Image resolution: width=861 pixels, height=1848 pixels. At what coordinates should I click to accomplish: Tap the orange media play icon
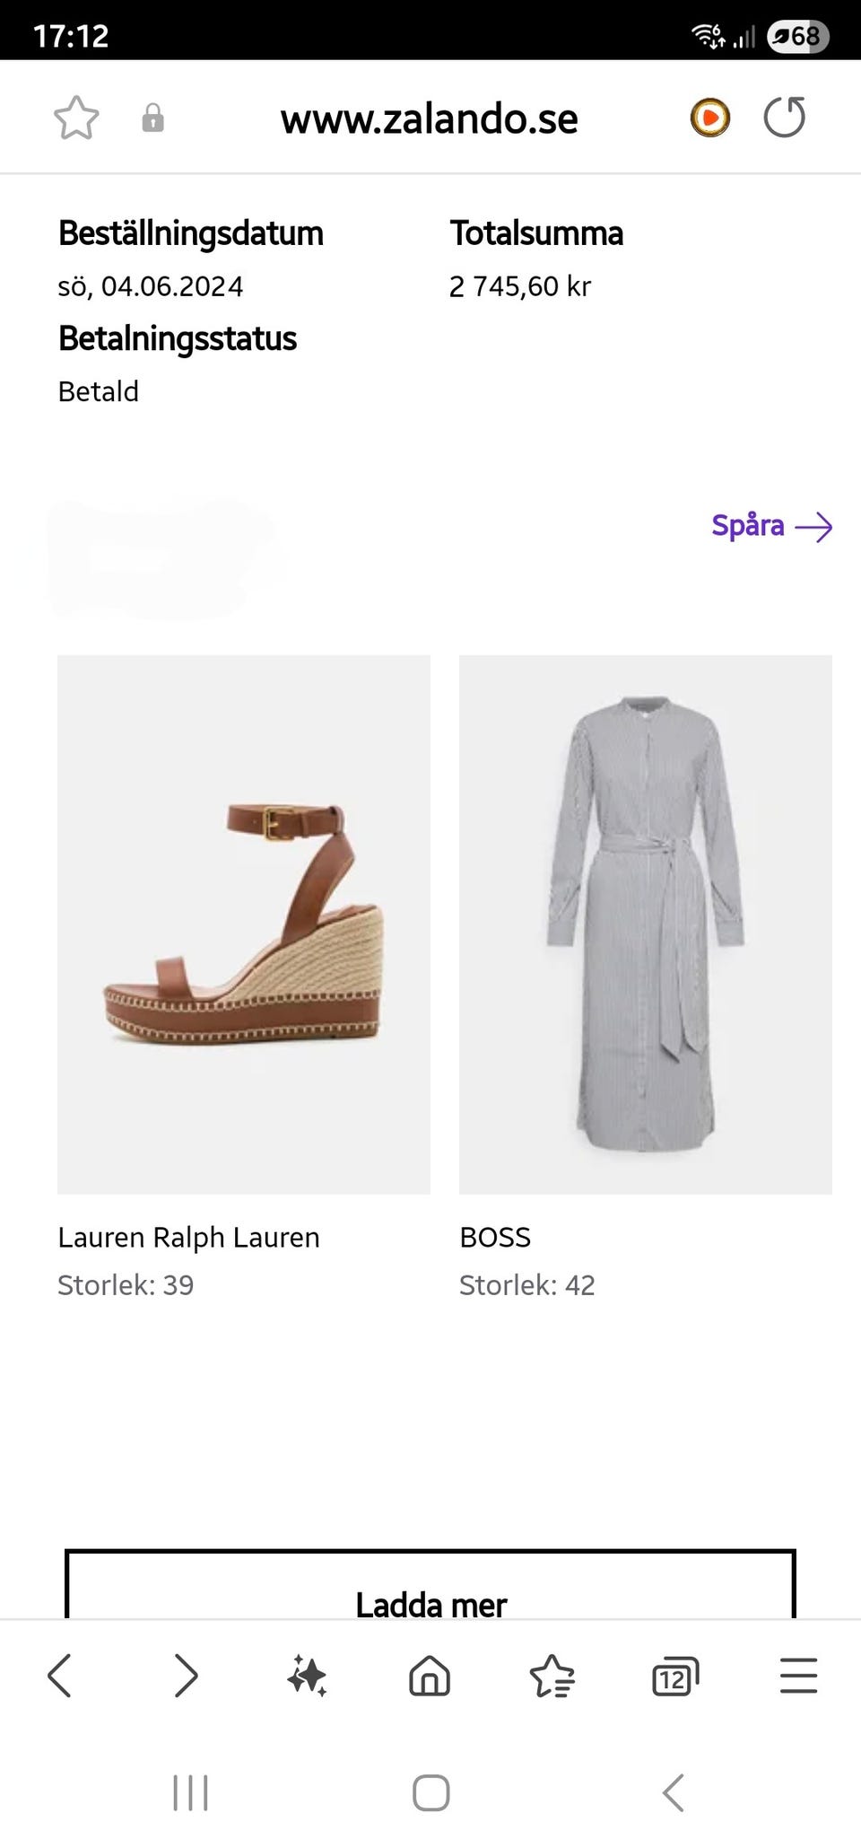pyautogui.click(x=709, y=118)
